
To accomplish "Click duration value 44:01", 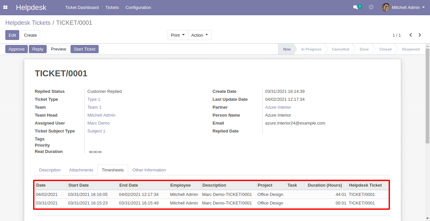I will click(x=341, y=195).
